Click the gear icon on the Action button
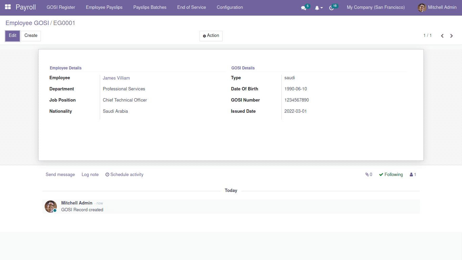The image size is (462, 260). (x=204, y=36)
